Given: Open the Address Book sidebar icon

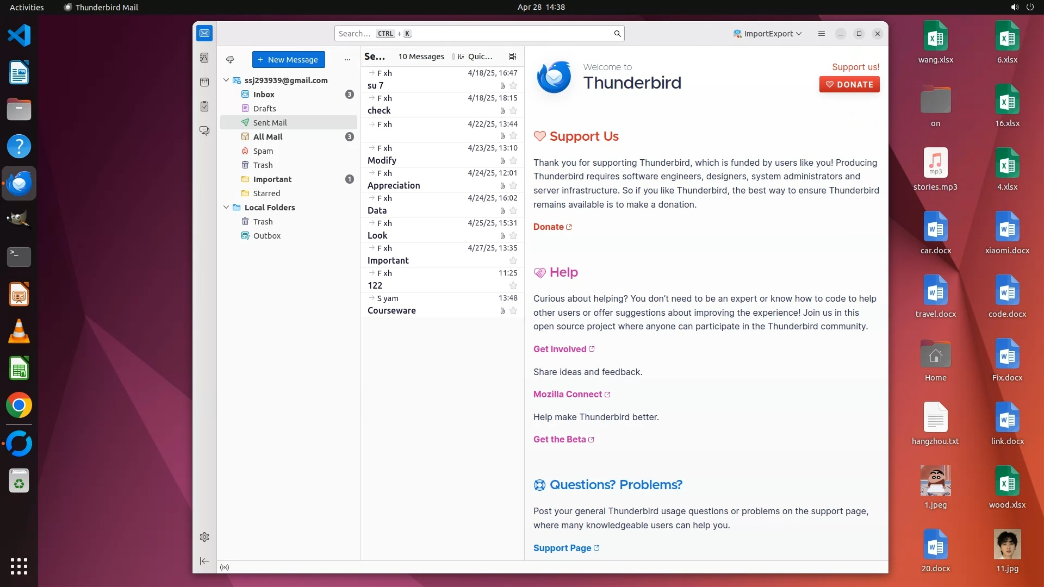Looking at the screenshot, I should click(204, 58).
